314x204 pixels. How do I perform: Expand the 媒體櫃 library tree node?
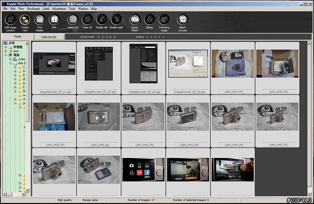click(x=5, y=47)
